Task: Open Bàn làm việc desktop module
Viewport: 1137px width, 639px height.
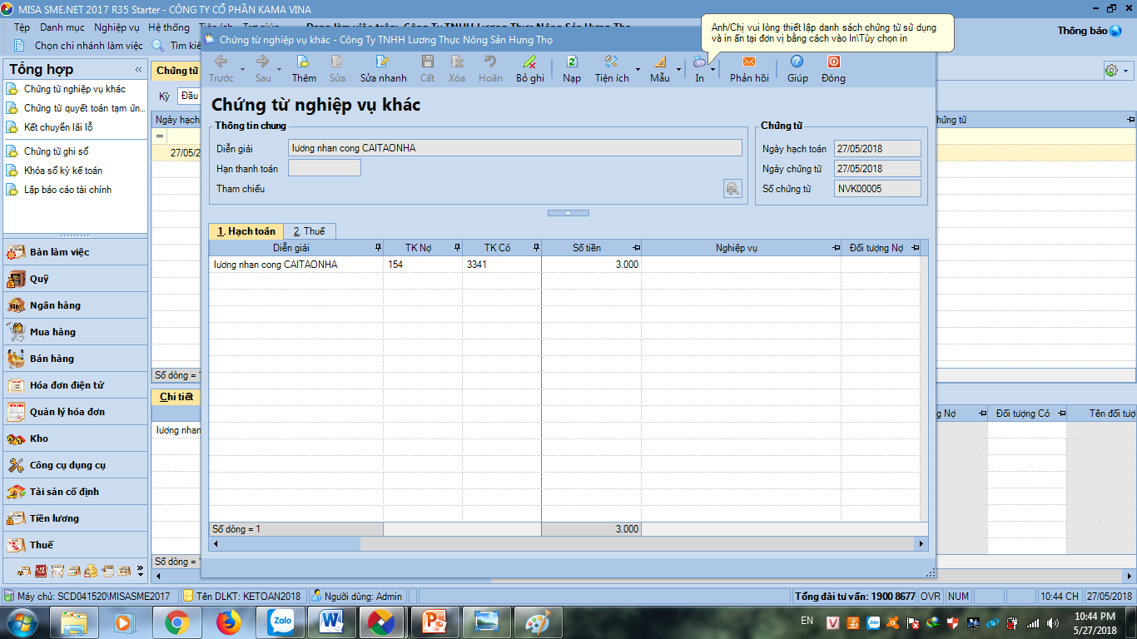Action: click(76, 252)
